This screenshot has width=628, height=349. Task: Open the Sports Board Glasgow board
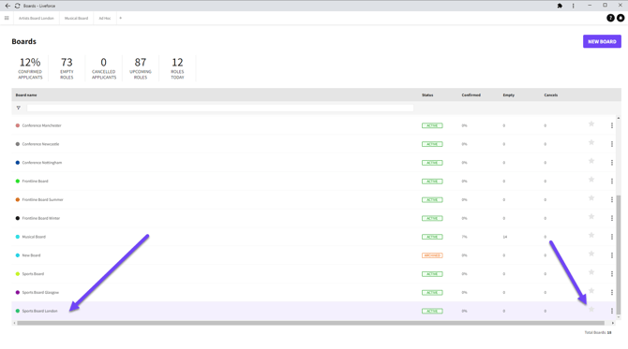pyautogui.click(x=40, y=293)
